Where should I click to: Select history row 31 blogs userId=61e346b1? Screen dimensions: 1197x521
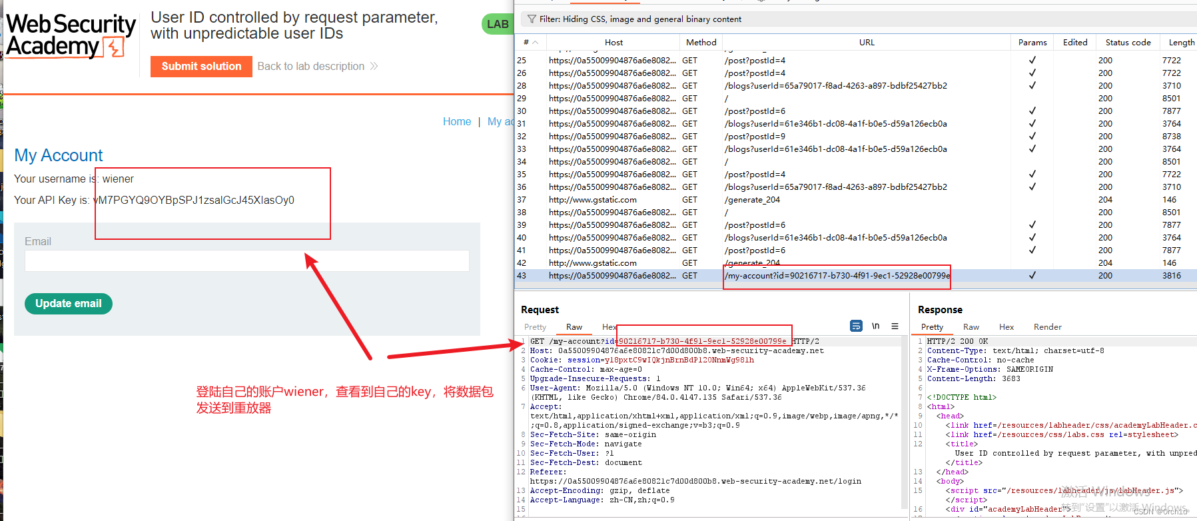pos(855,123)
